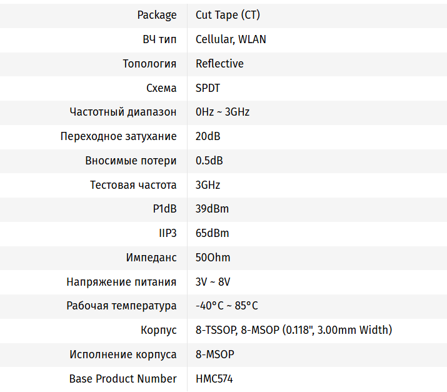Screen dimensions: 447x392
Task: Click the Тестовая частота label
Action: click(133, 185)
